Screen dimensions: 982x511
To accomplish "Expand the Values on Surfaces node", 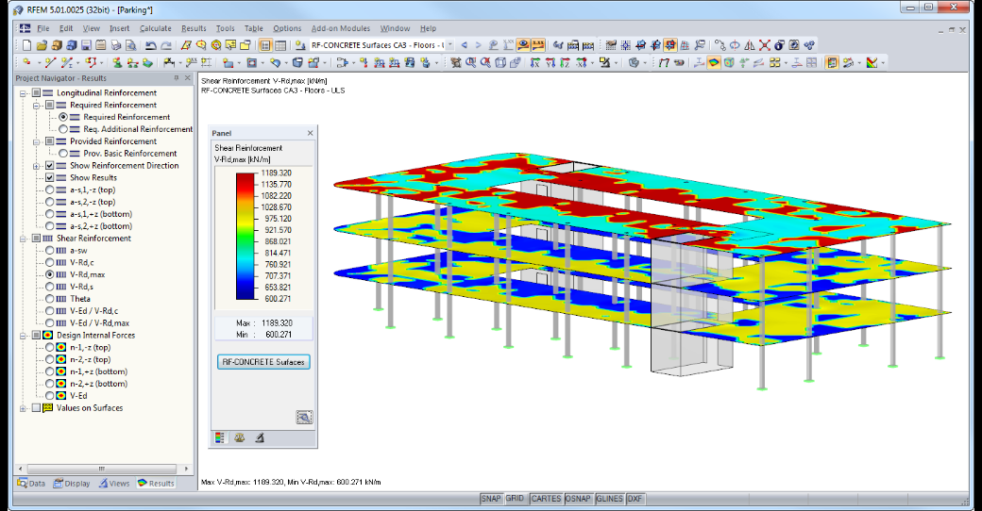I will tap(24, 408).
